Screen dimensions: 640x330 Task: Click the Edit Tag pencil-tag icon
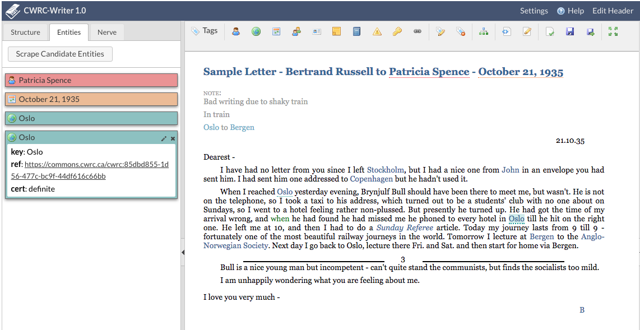coord(440,31)
